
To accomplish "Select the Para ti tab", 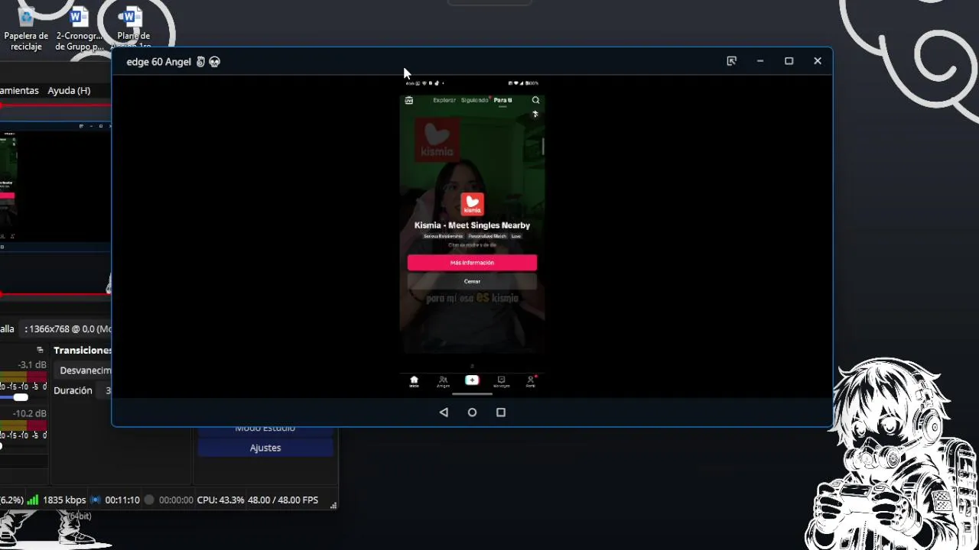I will coord(503,100).
